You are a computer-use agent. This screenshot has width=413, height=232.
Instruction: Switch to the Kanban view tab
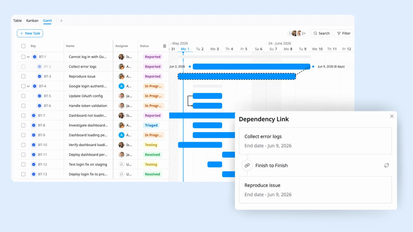(x=32, y=21)
